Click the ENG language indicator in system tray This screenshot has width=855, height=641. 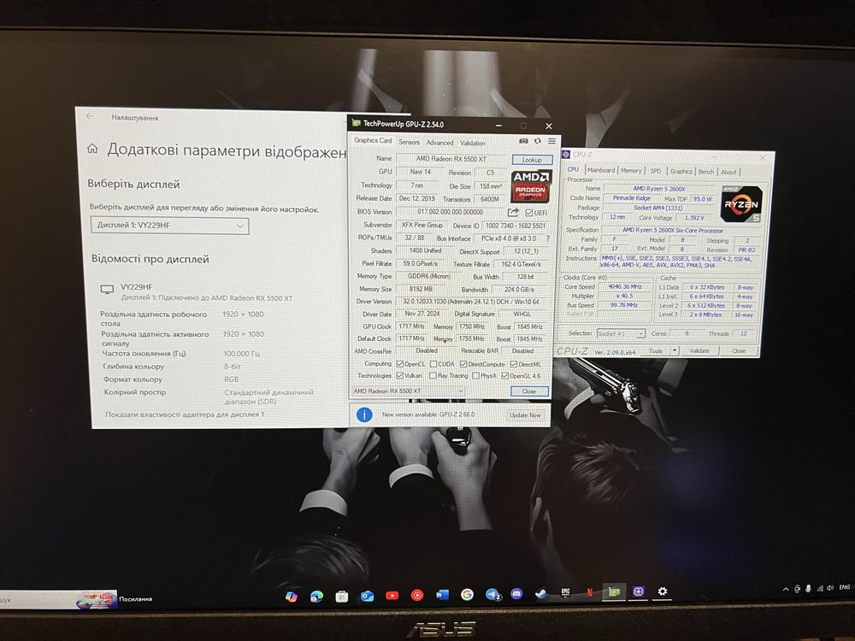[x=844, y=588]
